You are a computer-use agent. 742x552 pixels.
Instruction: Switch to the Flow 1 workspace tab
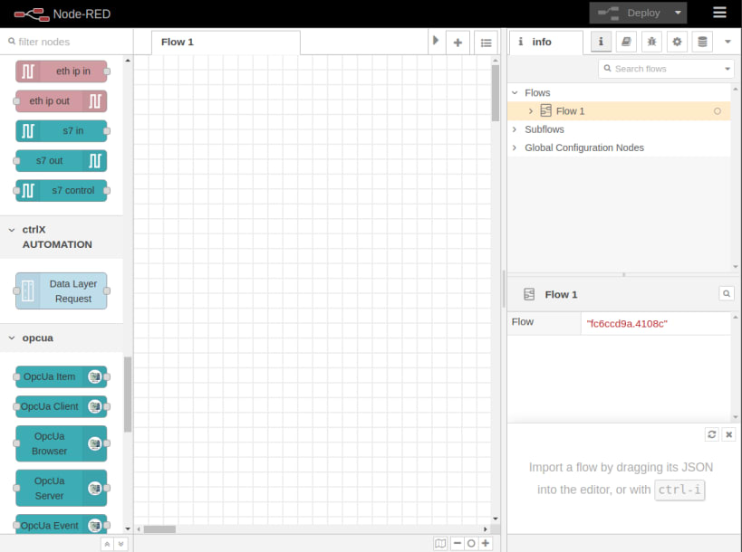(226, 43)
